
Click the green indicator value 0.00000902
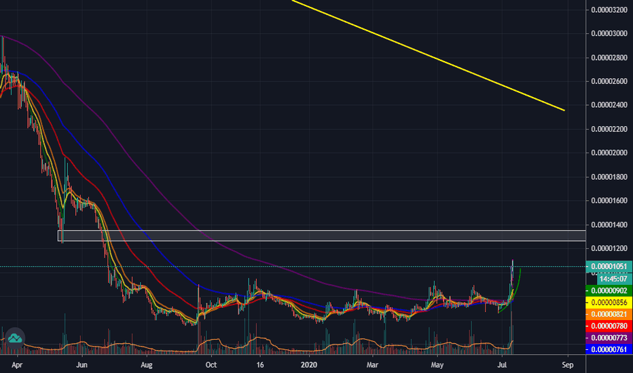(x=609, y=290)
